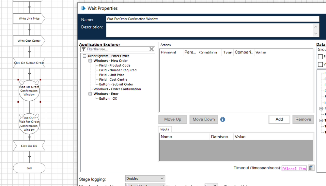The height and width of the screenshot is (186, 326).
Task: Click the blue info icon
Action: [x=223, y=120]
